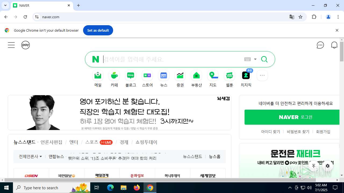Open the 뉴스스탠드 link on the right
Image resolution: width=344 pixels, height=193 pixels.
coord(192,157)
